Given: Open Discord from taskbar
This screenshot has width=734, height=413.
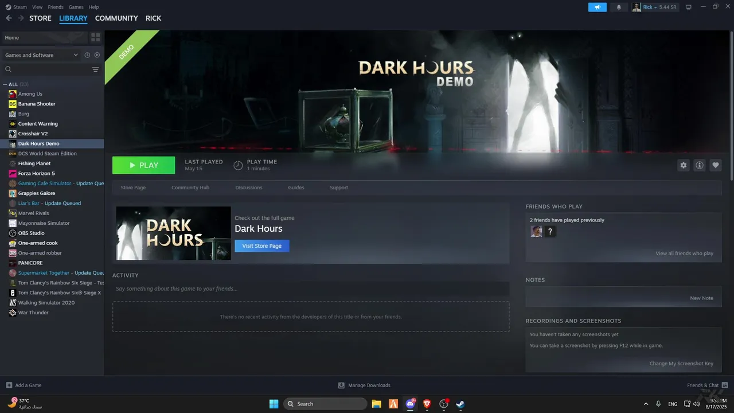Looking at the screenshot, I should [410, 404].
